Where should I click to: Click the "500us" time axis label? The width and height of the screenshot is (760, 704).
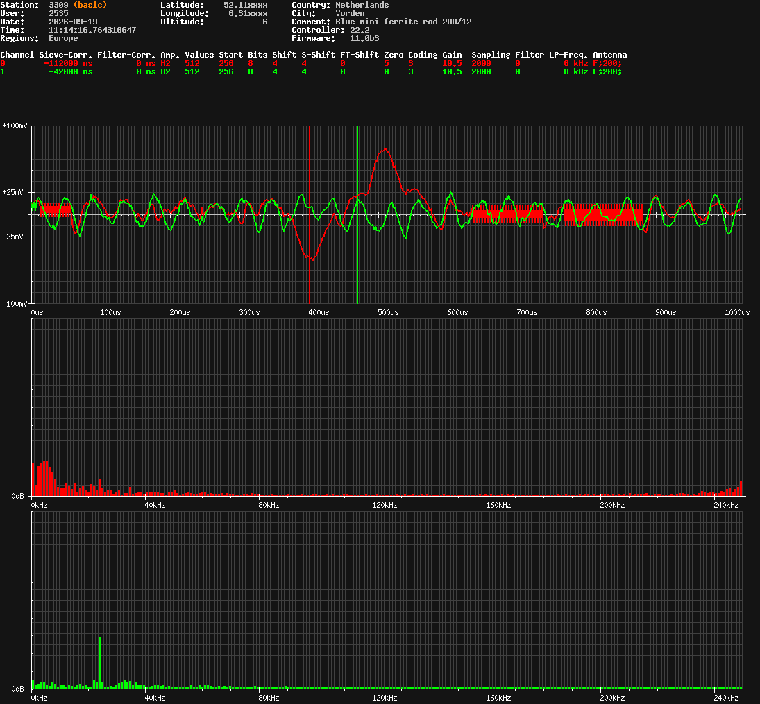coord(388,312)
